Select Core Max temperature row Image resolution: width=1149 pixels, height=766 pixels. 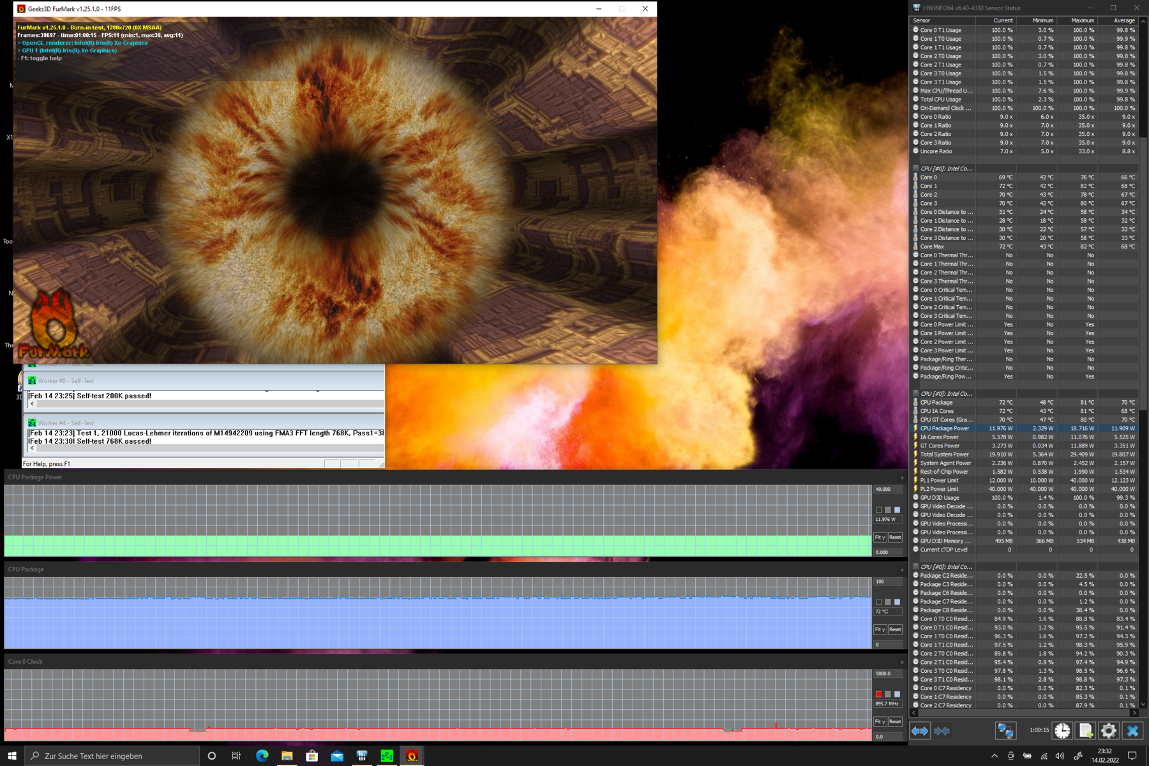pos(1024,246)
